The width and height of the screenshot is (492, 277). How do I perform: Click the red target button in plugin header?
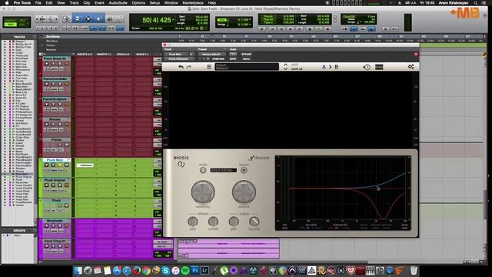click(416, 55)
